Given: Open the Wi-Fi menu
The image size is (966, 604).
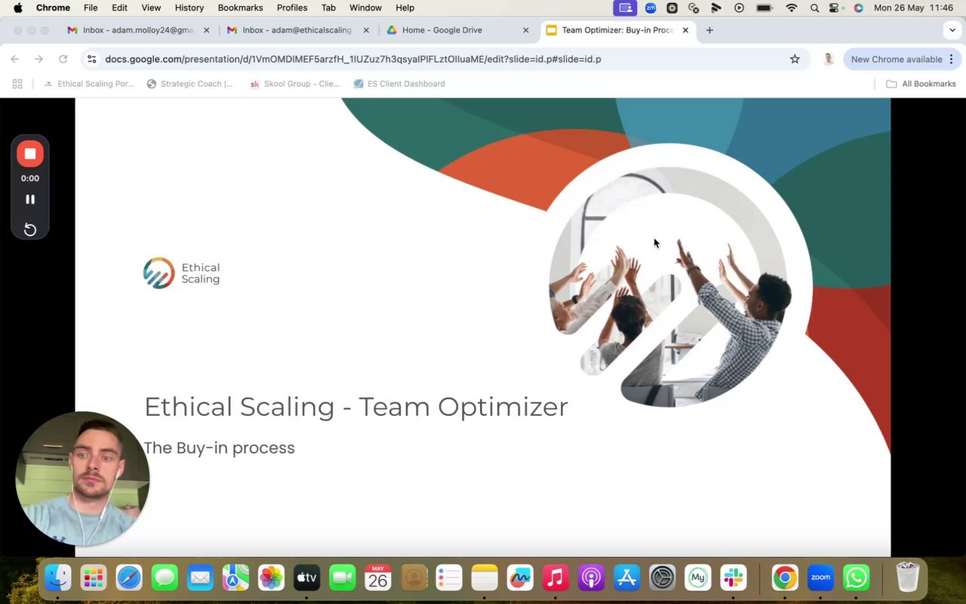Looking at the screenshot, I should click(x=791, y=8).
